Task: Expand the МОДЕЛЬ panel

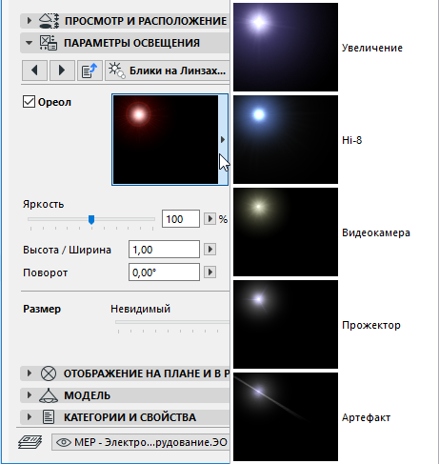Action: tap(30, 395)
